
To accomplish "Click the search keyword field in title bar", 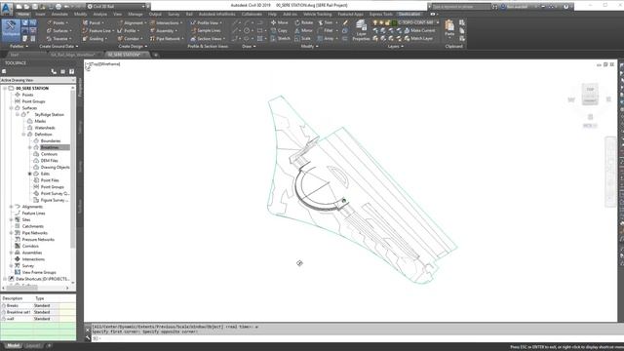I will pyautogui.click(x=461, y=7).
